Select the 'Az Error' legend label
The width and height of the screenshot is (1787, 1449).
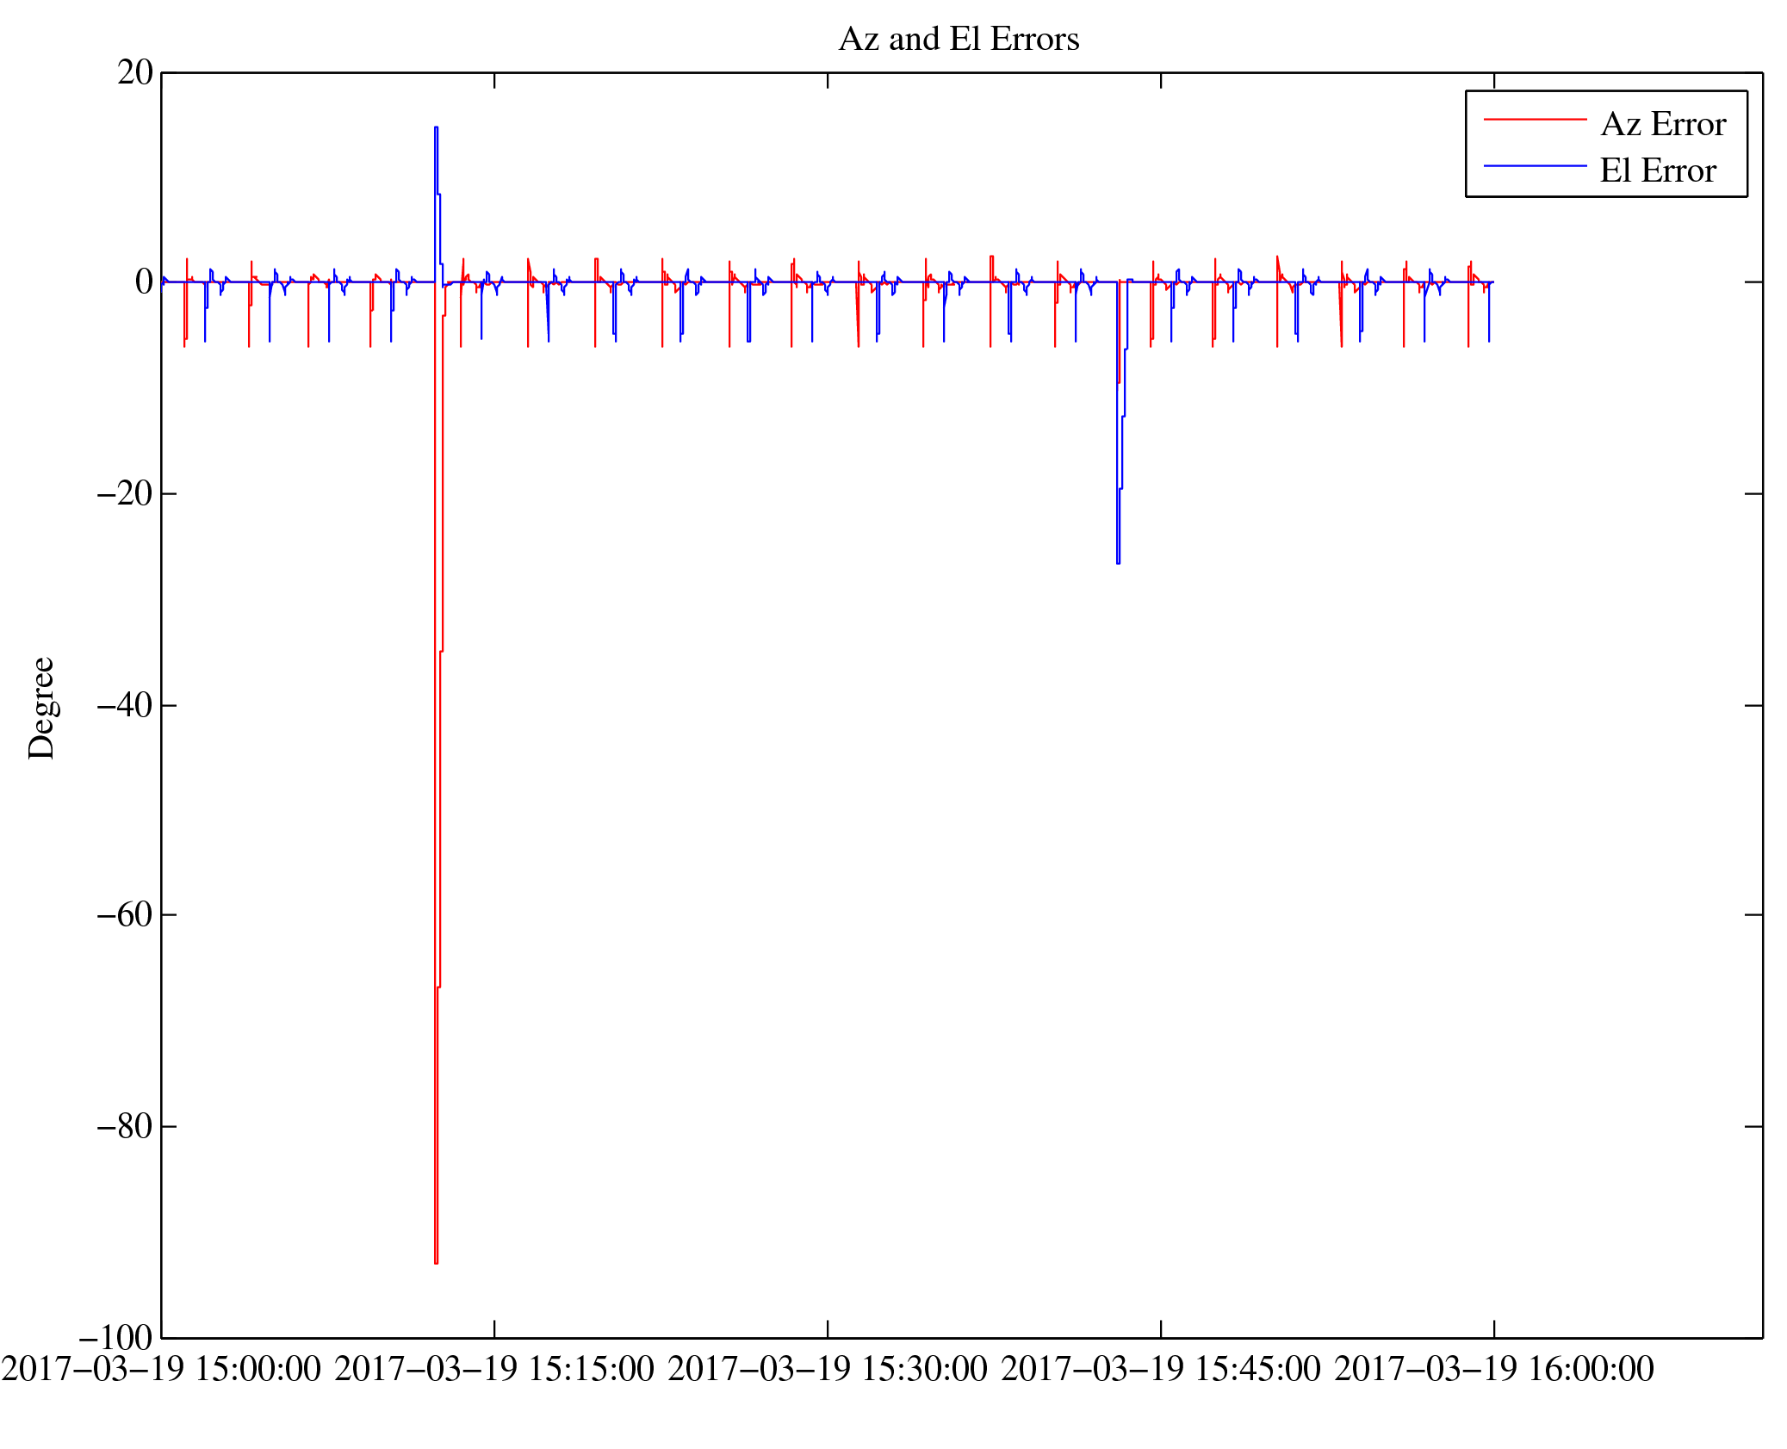[1663, 125]
